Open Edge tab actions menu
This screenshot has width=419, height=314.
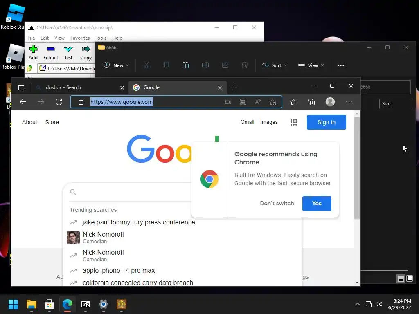pos(21,87)
